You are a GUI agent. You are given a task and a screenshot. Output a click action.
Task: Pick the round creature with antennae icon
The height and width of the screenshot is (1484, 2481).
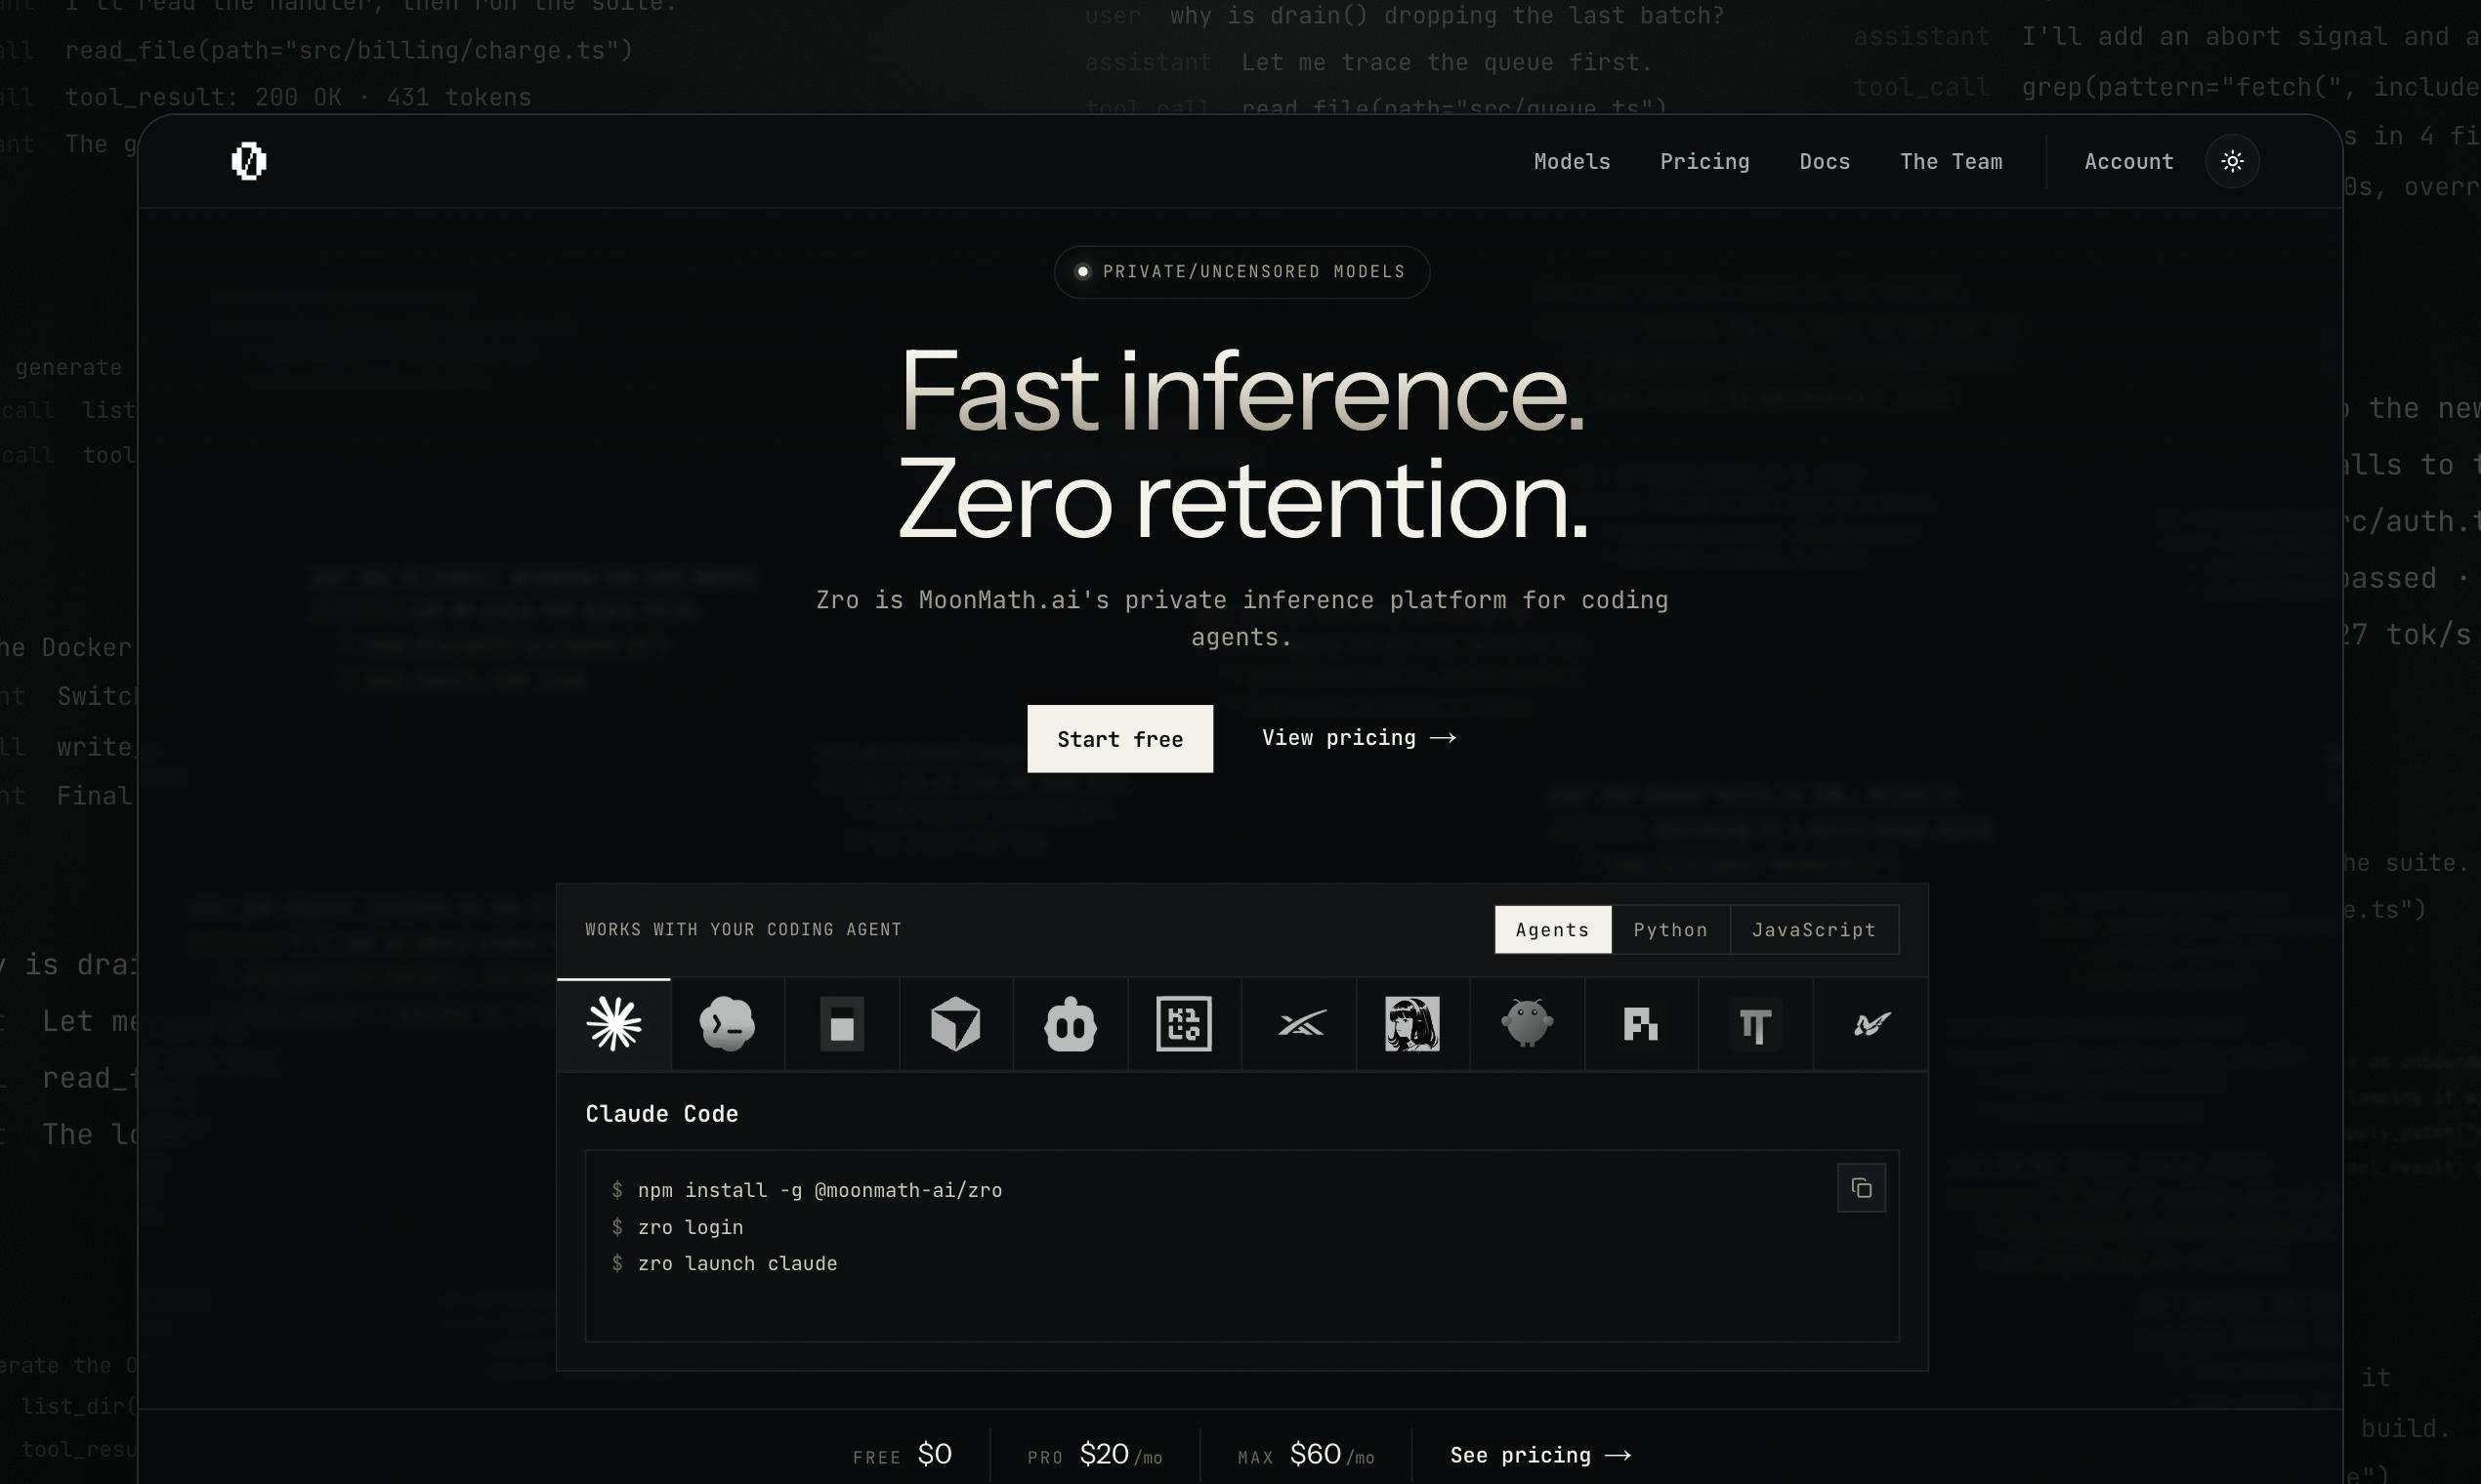click(x=1527, y=1024)
